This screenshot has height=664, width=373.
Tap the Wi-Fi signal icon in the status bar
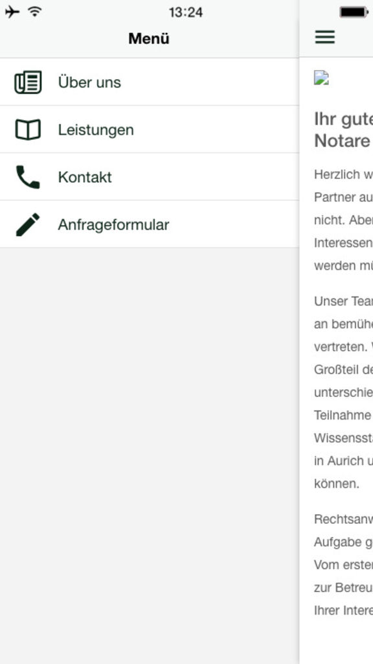pyautogui.click(x=35, y=12)
